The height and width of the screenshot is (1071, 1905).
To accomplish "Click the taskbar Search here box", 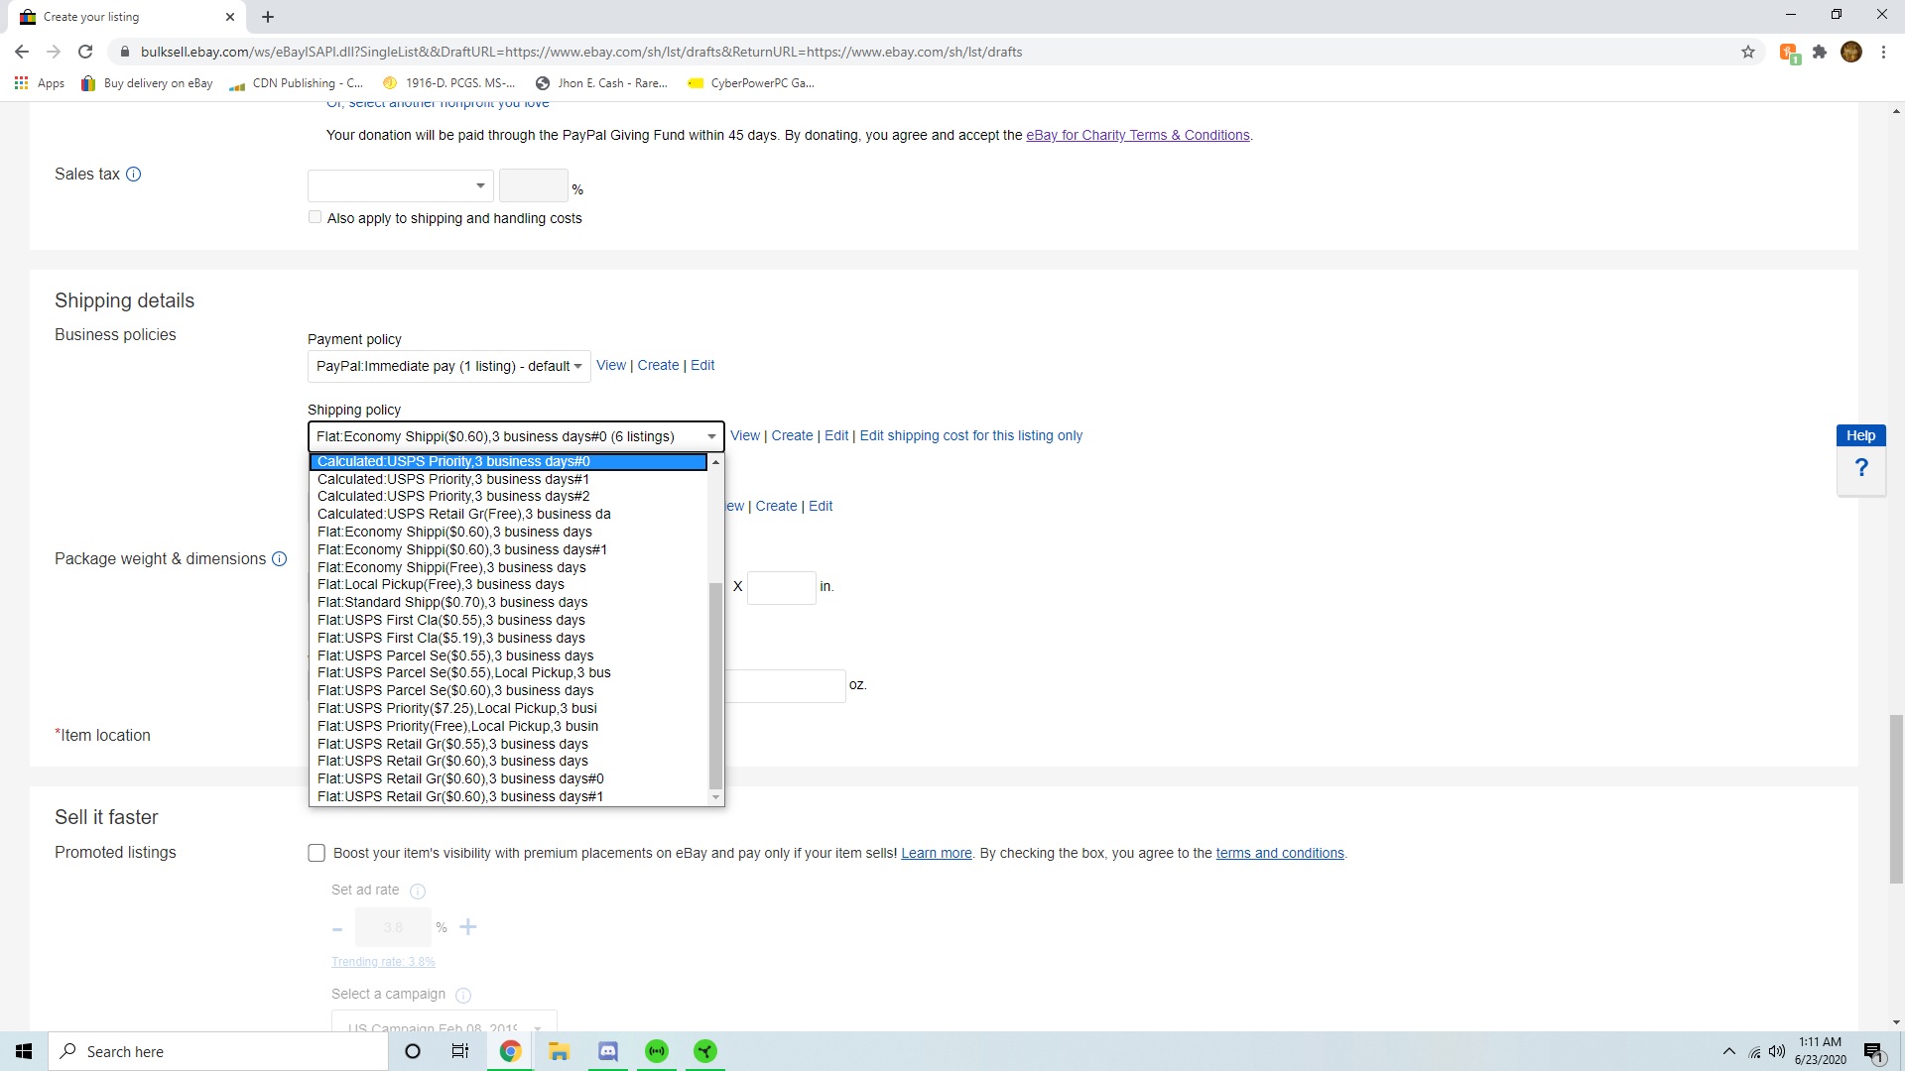I will point(218,1051).
